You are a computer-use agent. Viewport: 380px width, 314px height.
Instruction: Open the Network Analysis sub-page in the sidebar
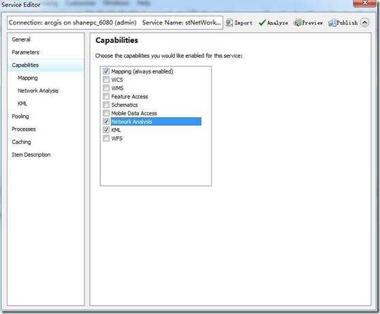tap(38, 91)
